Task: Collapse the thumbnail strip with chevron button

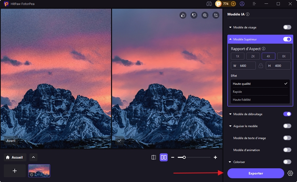Action: [x=33, y=157]
